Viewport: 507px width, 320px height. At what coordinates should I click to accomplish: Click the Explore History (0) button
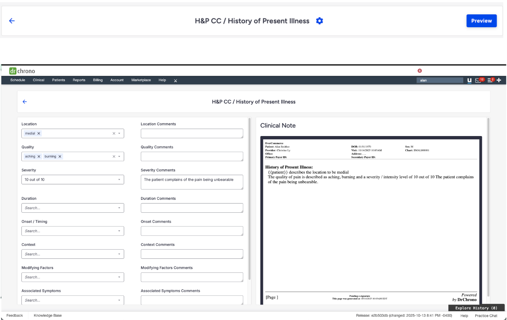point(476,308)
